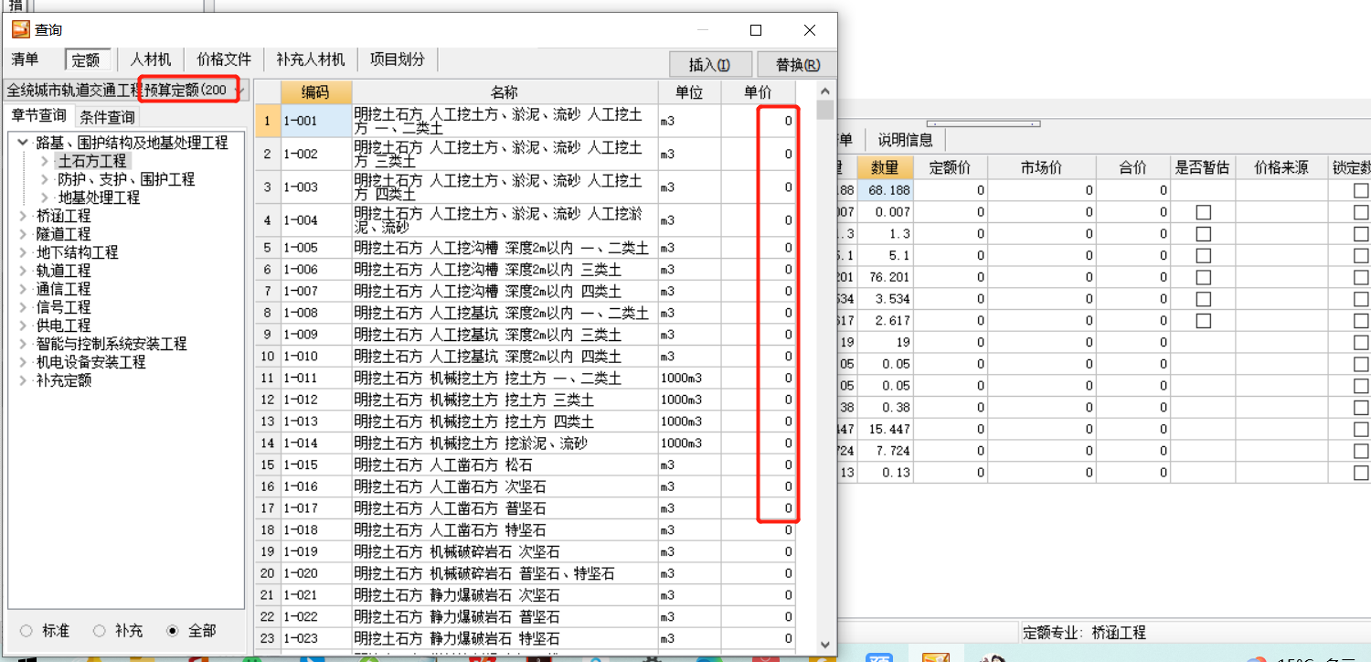Click the 编码 column header
Viewport: 1371px width, 662px height.
315,92
